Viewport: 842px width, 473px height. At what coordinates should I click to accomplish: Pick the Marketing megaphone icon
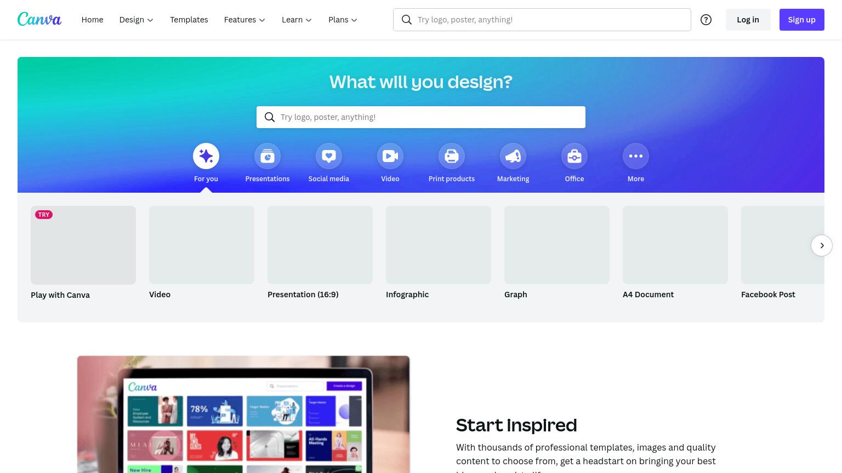coord(513,156)
